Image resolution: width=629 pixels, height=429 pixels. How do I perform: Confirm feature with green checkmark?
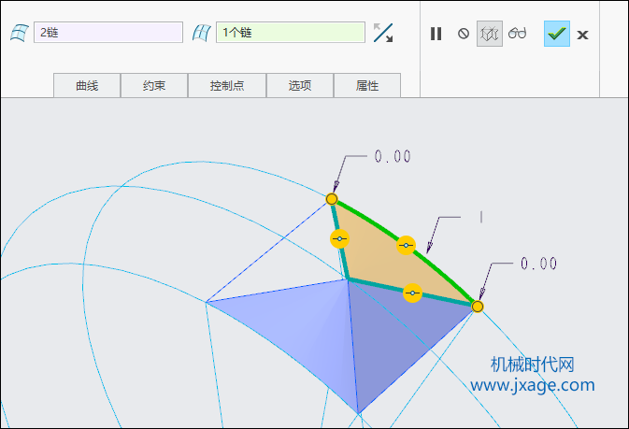pyautogui.click(x=557, y=34)
